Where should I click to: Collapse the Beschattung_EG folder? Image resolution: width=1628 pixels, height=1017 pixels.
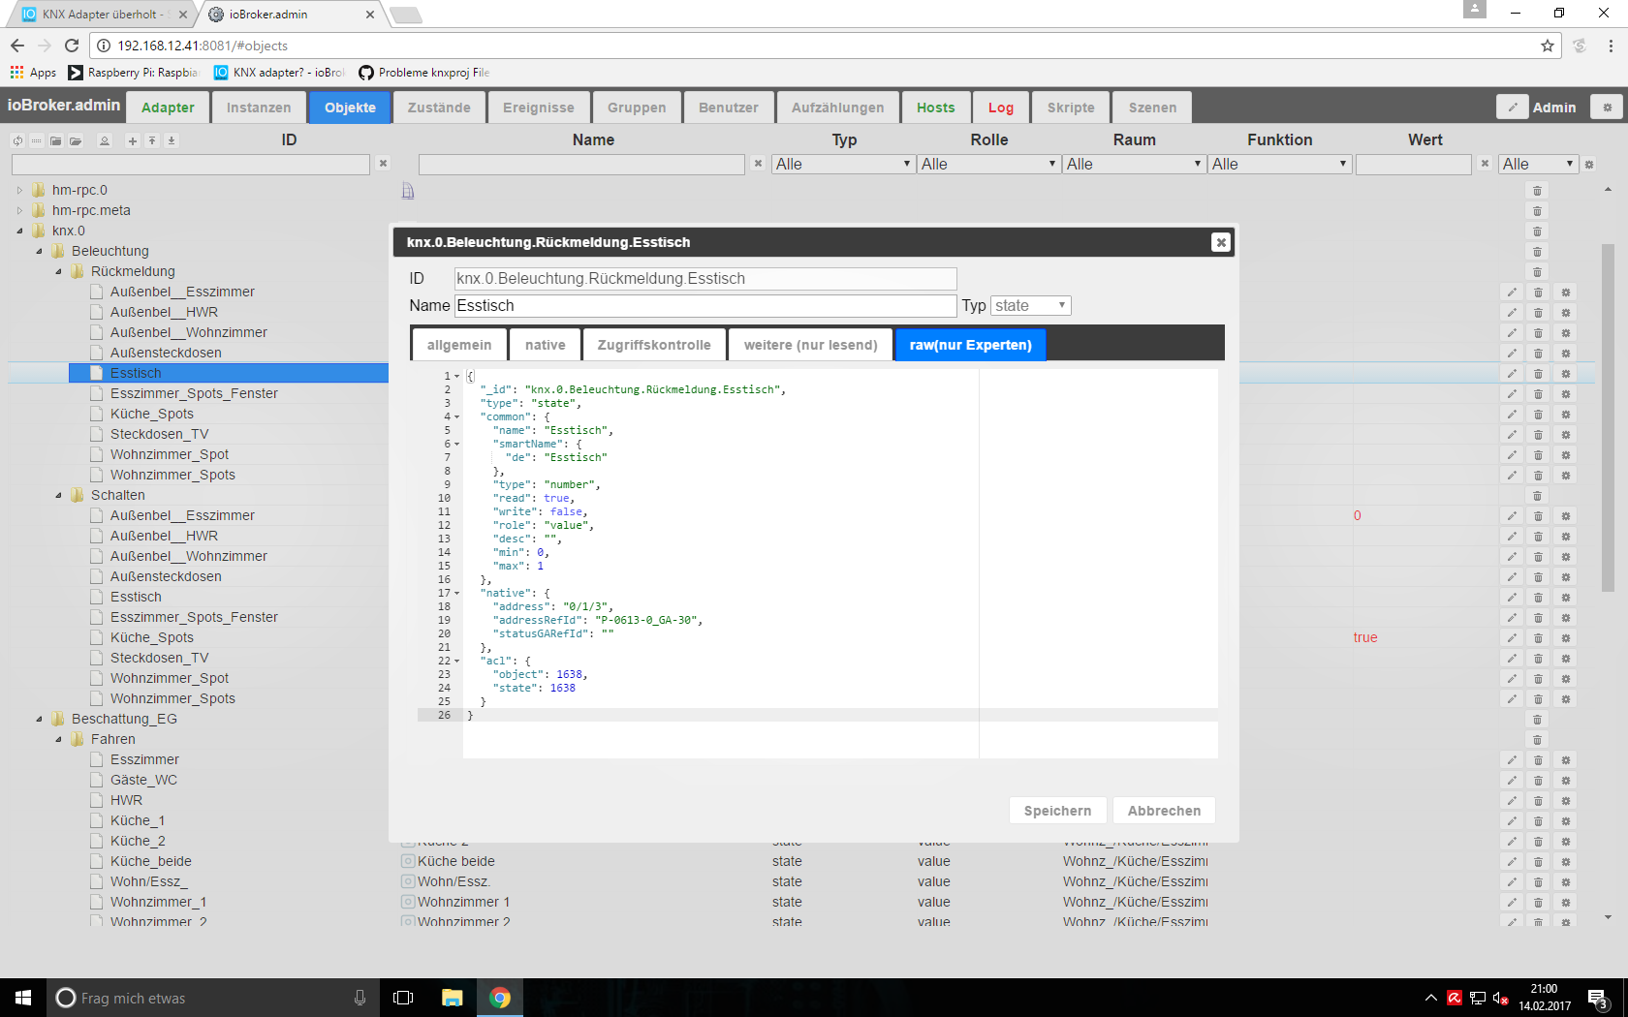coord(39,720)
